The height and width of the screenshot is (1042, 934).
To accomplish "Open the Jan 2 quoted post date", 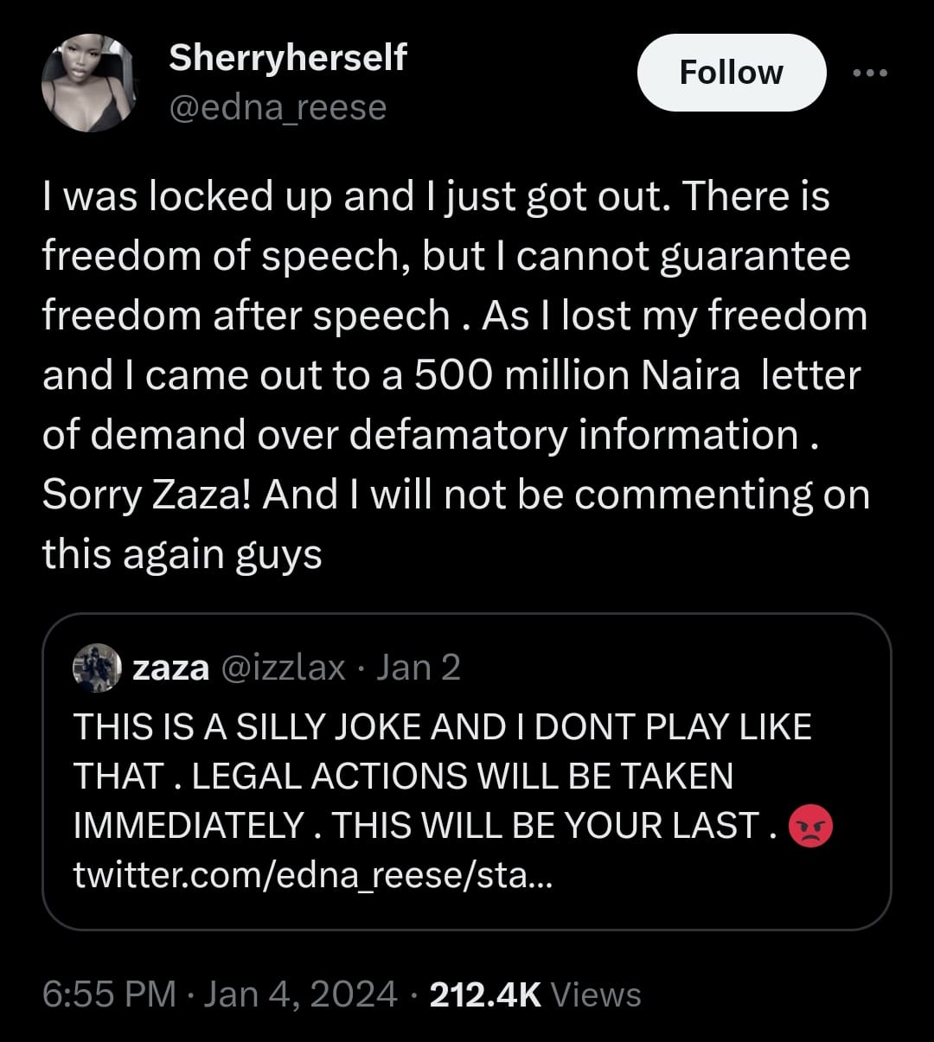I will click(x=420, y=668).
